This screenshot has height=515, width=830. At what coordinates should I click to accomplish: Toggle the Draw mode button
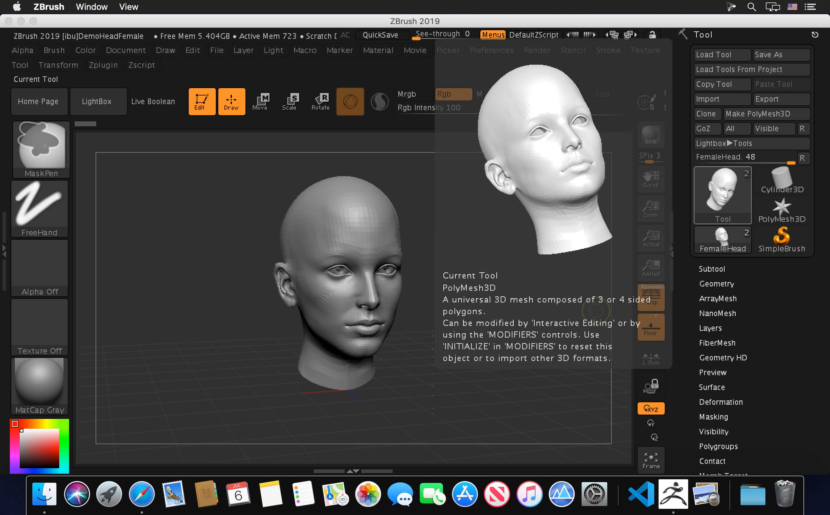232,102
